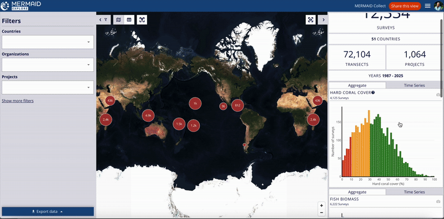This screenshot has width=444, height=219.
Task: Select the 1.2k cluster marker
Action: 194,126
